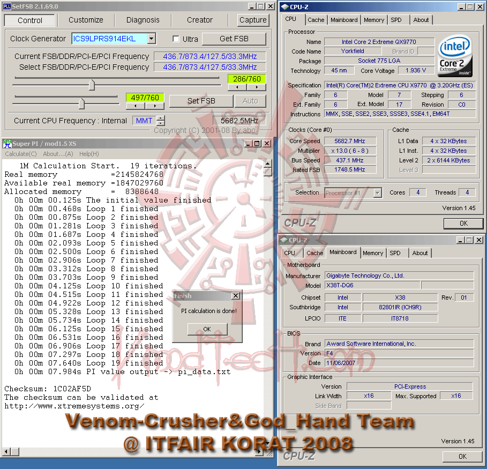The height and width of the screenshot is (469, 487).
Task: Switch to Cache tab in lower CPU-Z
Action: 315,253
